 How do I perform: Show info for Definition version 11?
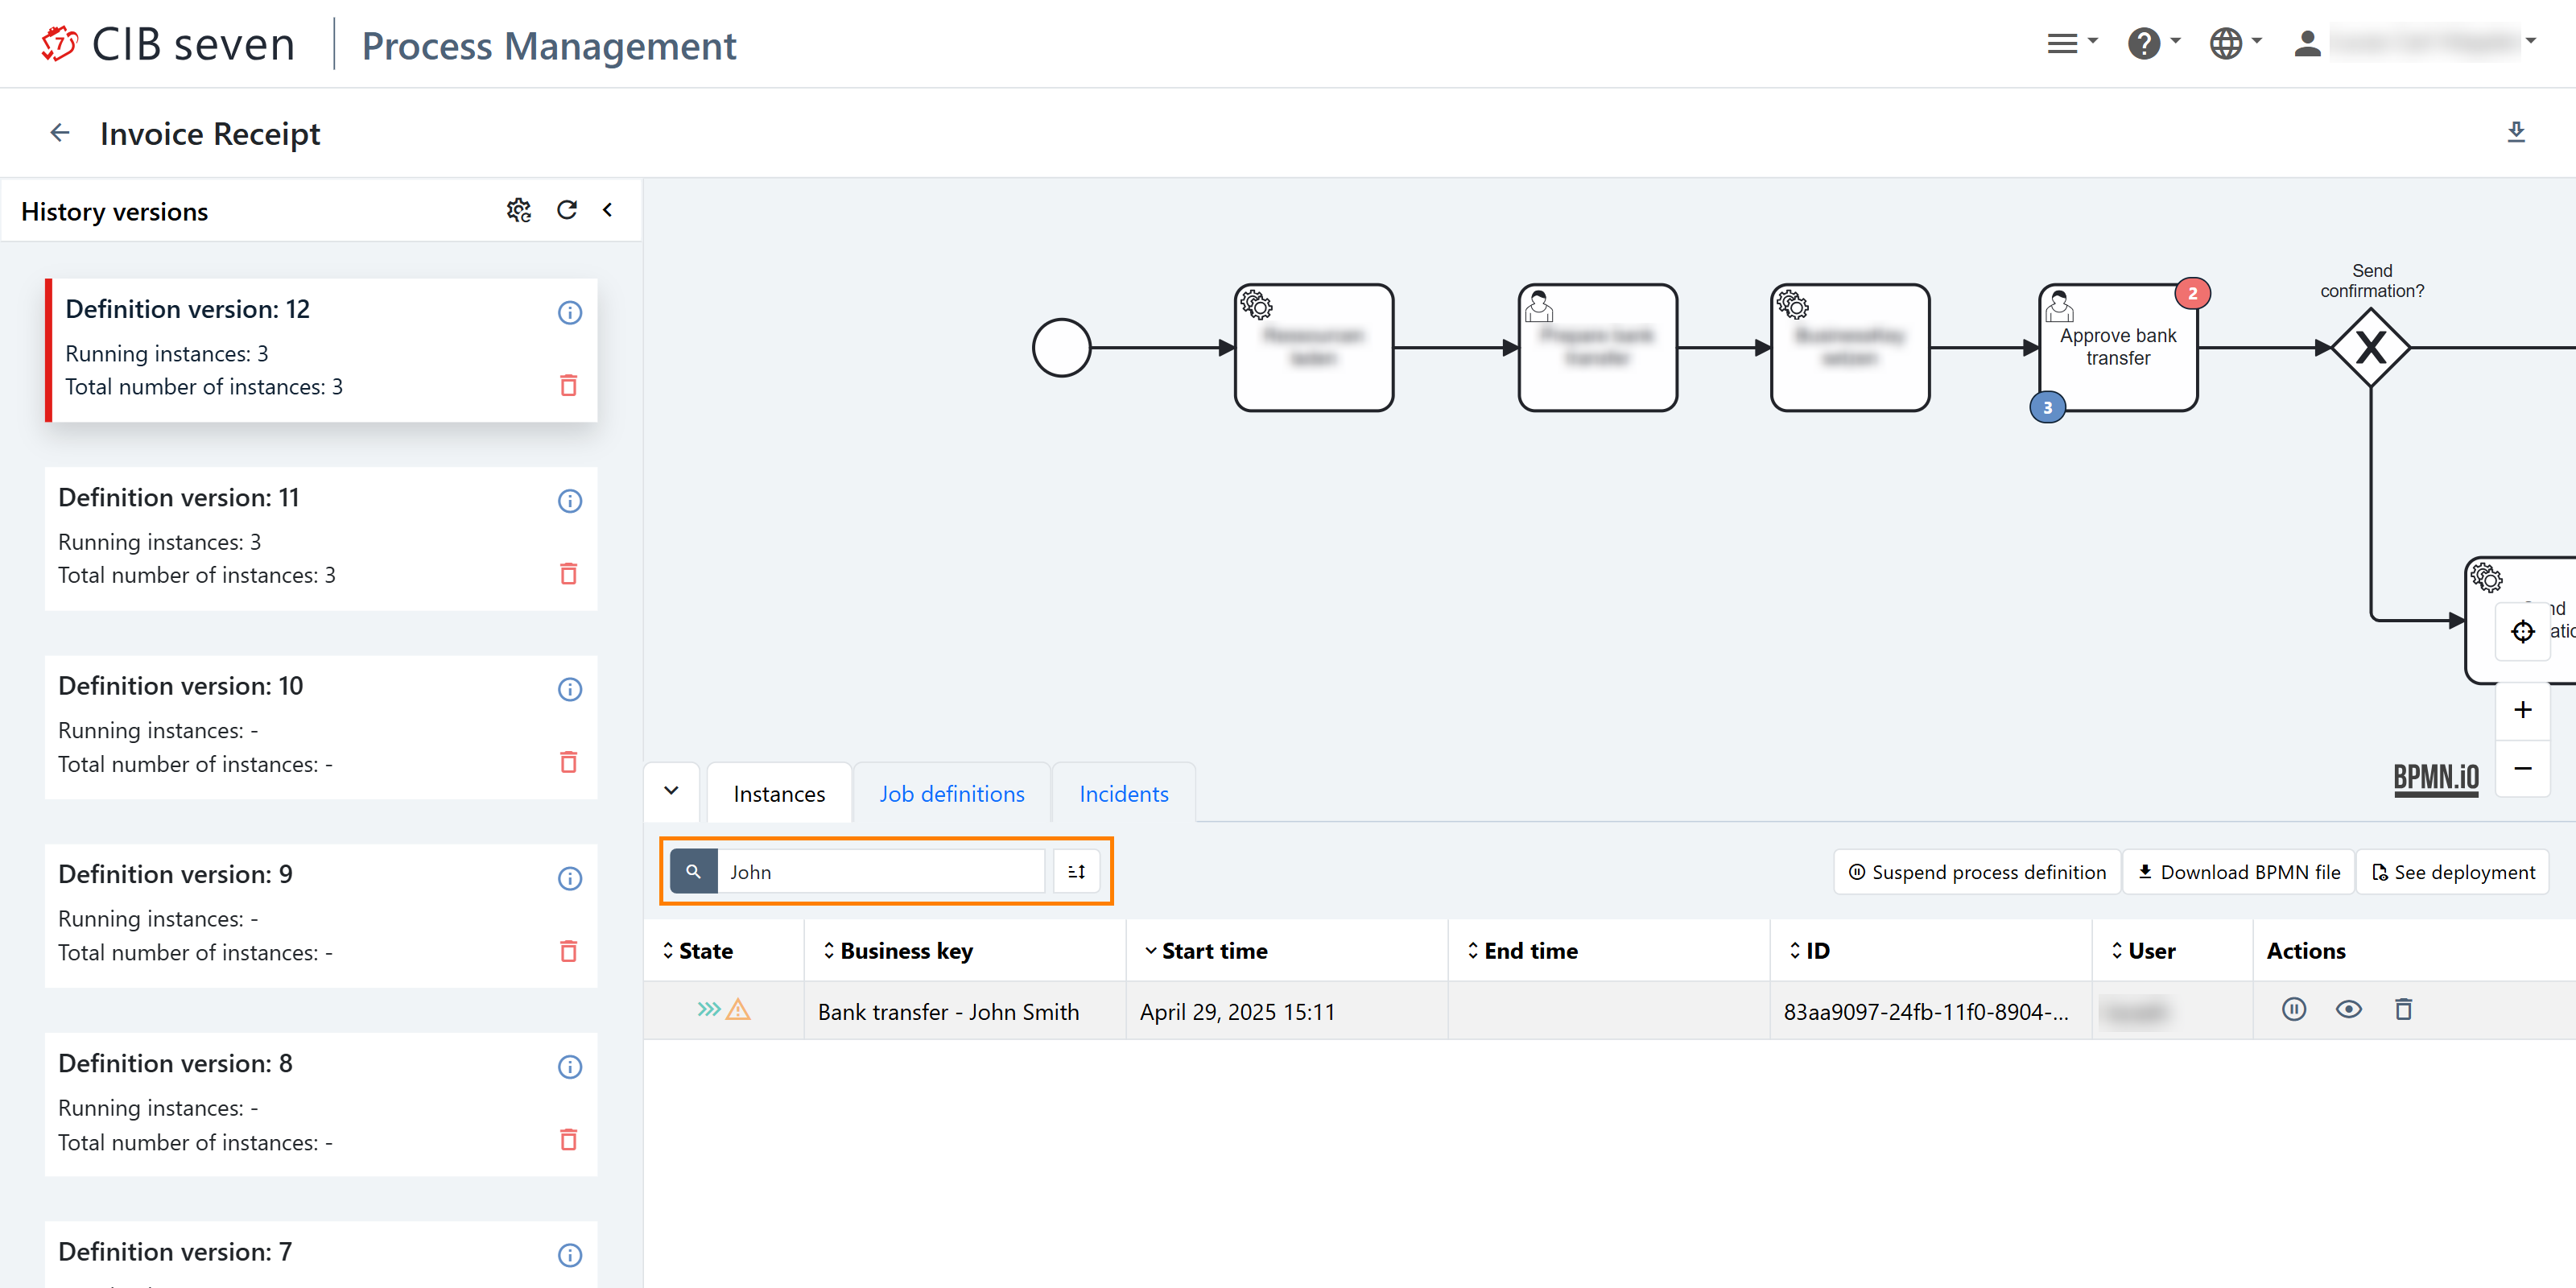pos(570,501)
